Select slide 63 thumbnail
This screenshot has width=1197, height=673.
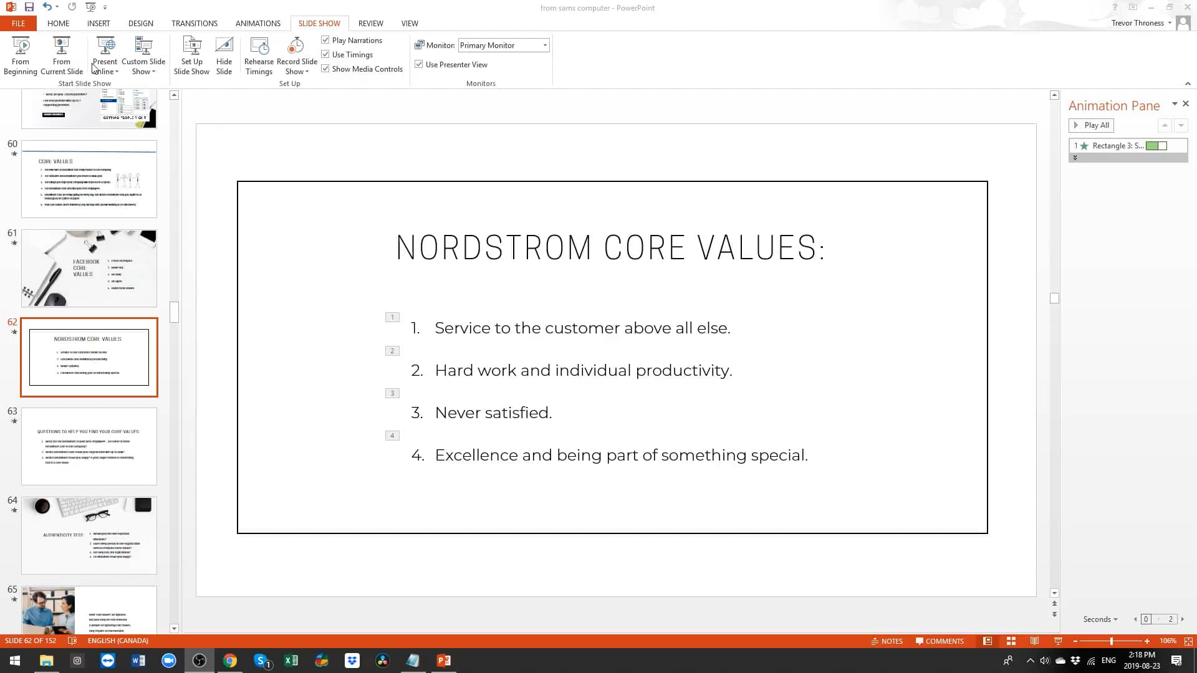pyautogui.click(x=89, y=446)
